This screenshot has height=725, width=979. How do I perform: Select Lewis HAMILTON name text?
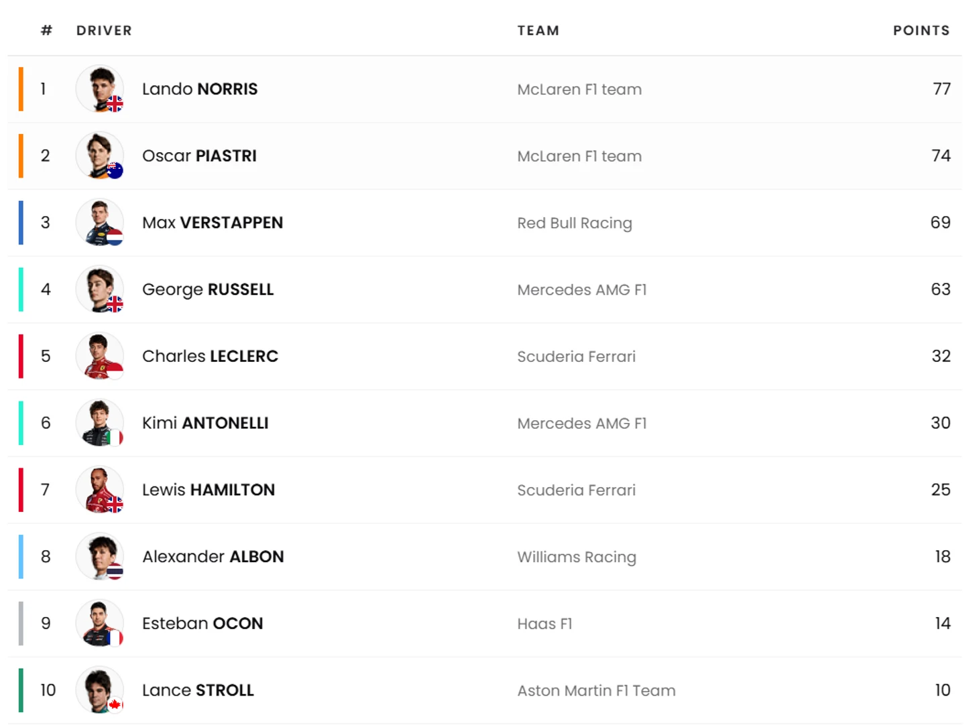tap(209, 490)
